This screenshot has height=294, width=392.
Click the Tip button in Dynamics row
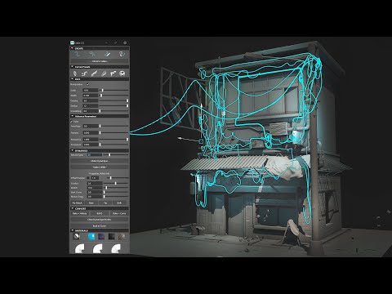105,203
